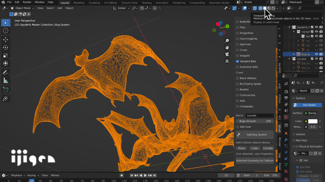Click the Bugs Amount value slider
The height and width of the screenshot is (182, 325).
(255, 121)
